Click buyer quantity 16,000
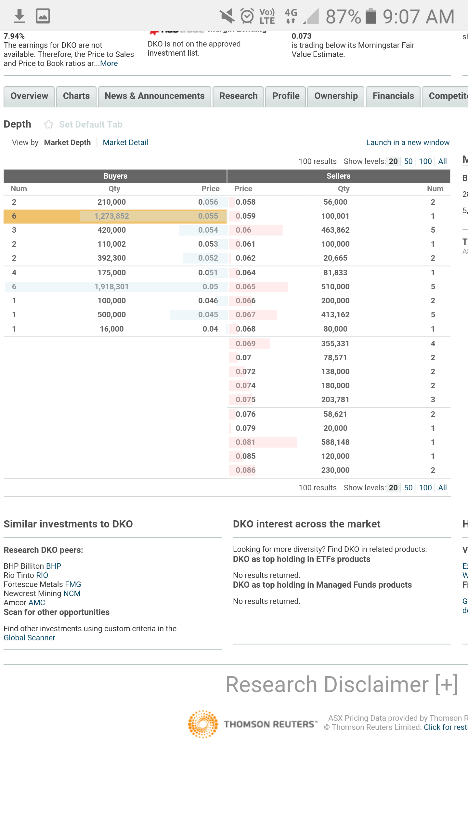468x833 pixels. pos(111,329)
